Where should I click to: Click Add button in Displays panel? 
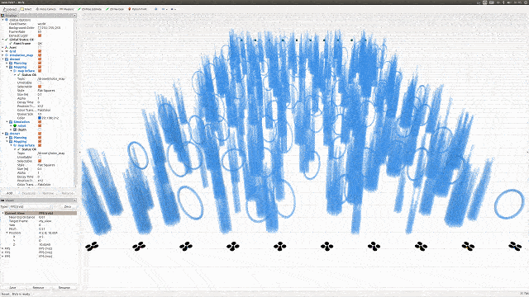pos(9,193)
